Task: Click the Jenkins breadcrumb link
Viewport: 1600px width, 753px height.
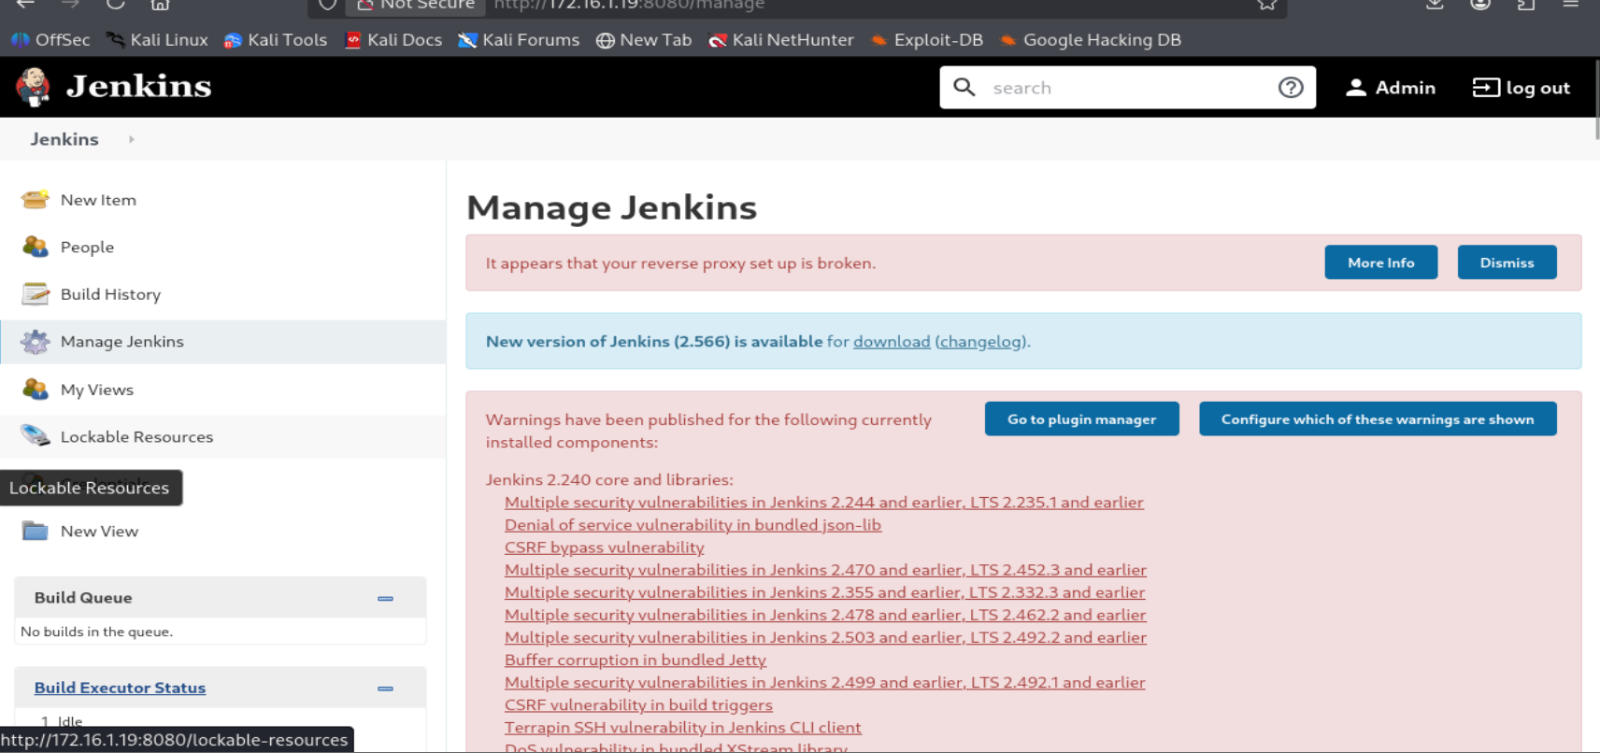Action: (64, 139)
